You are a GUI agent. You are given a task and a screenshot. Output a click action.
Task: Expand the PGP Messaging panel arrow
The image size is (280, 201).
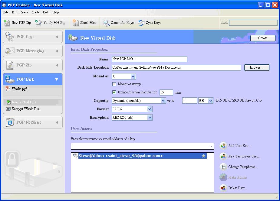[57, 51]
